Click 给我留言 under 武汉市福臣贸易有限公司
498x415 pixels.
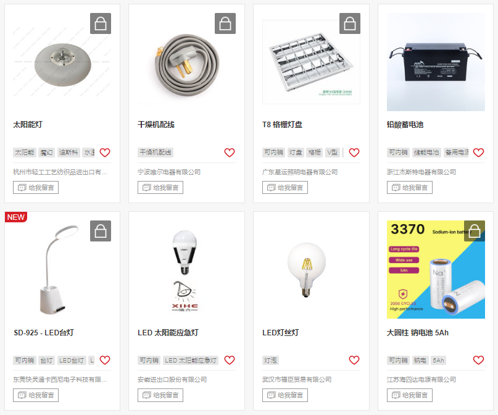[x=285, y=395]
